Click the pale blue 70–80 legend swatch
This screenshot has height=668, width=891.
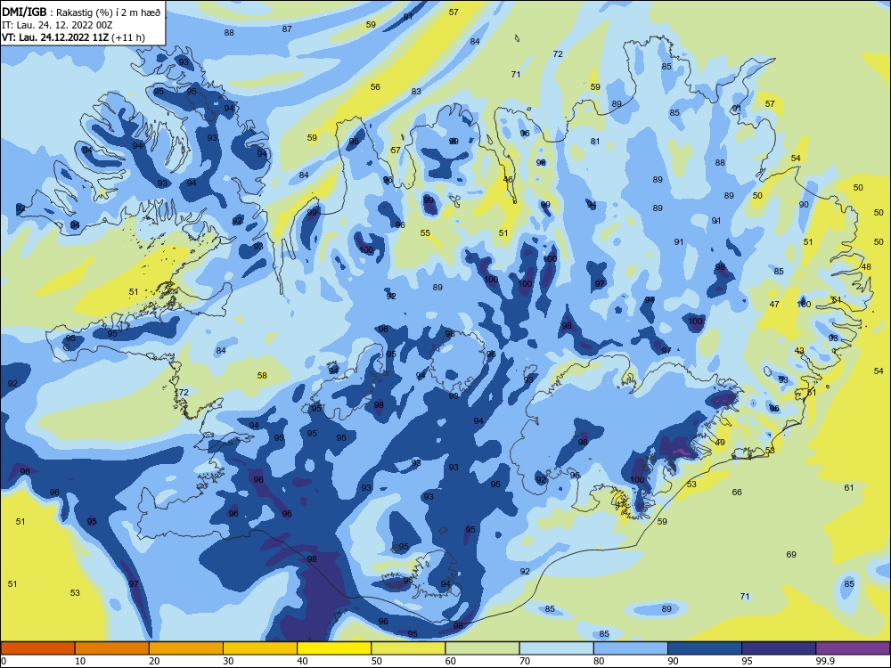pos(557,648)
